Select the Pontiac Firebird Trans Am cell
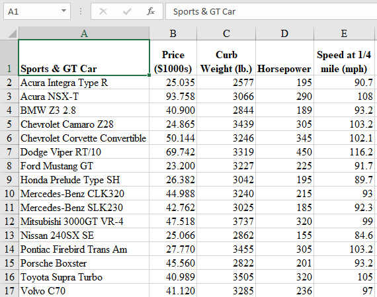 pyautogui.click(x=84, y=249)
